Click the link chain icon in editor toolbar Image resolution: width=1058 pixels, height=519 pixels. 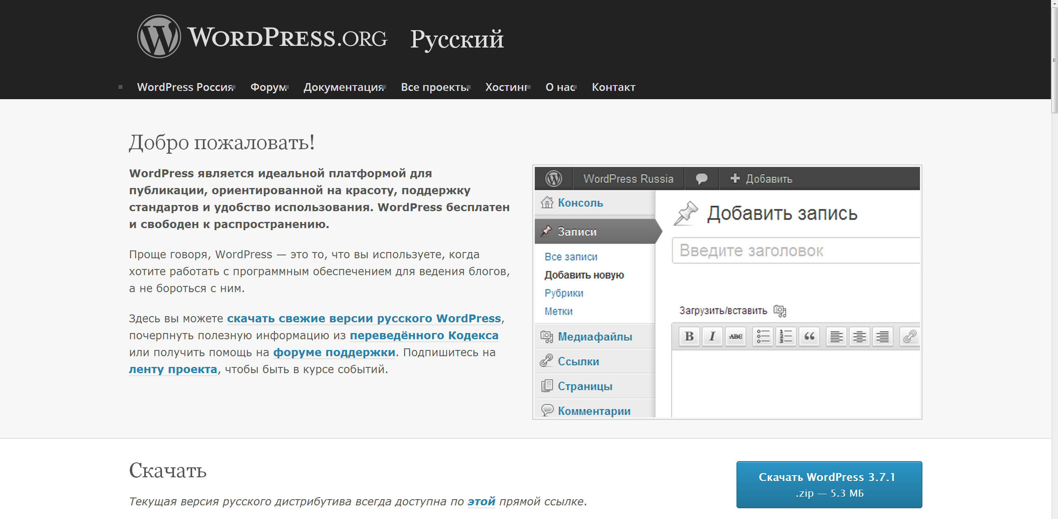pyautogui.click(x=910, y=336)
